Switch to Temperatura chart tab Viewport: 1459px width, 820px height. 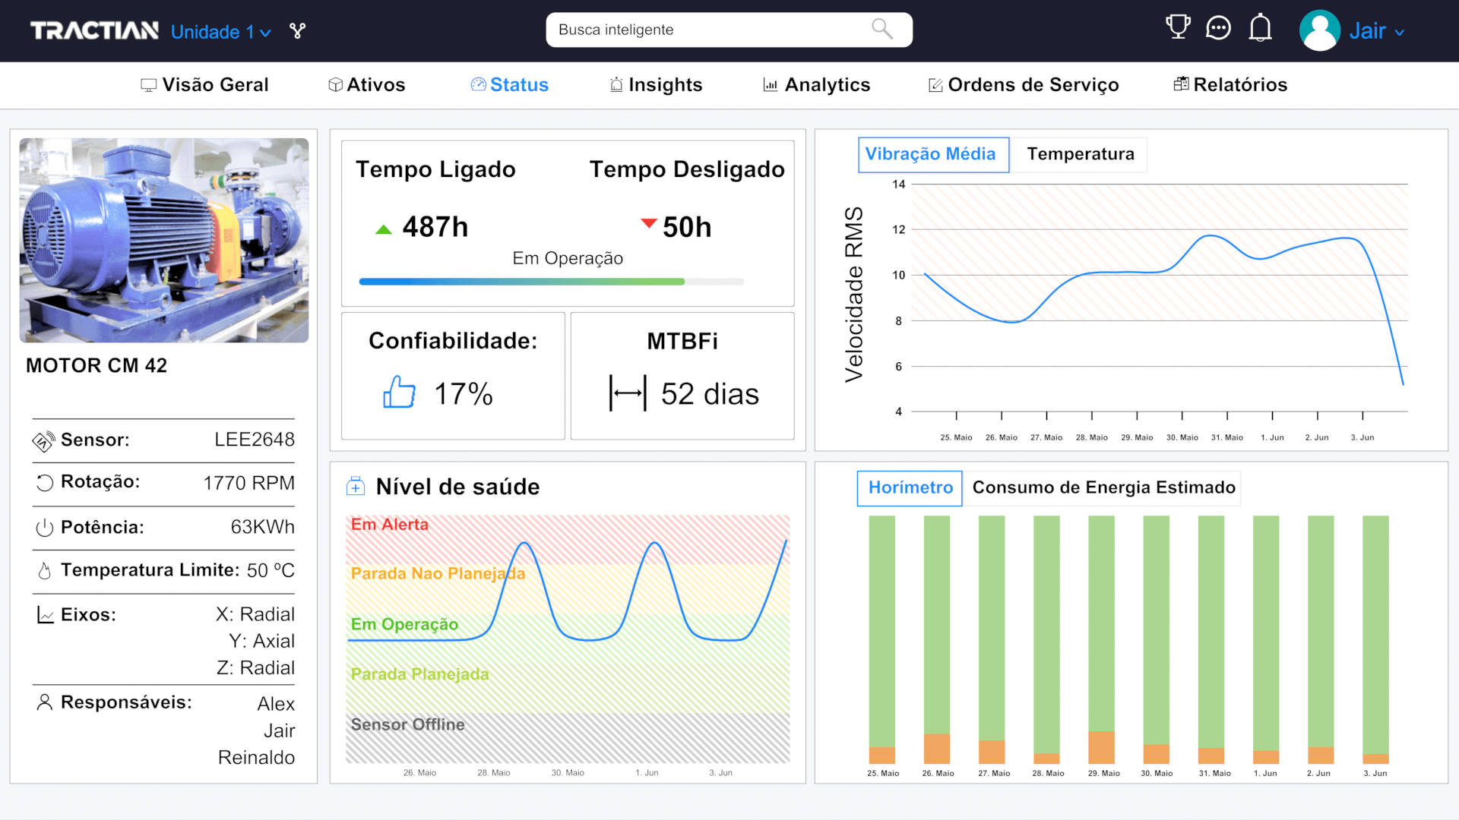pos(1081,154)
